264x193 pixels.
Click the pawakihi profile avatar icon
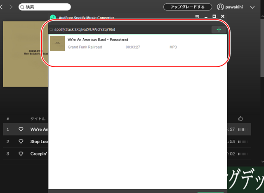coord(220,7)
